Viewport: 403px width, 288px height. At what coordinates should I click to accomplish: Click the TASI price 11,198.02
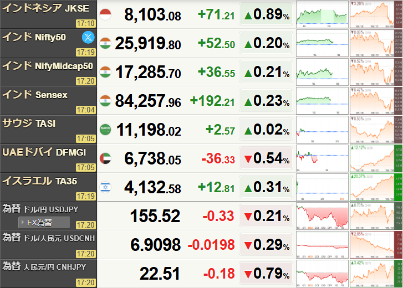click(149, 130)
